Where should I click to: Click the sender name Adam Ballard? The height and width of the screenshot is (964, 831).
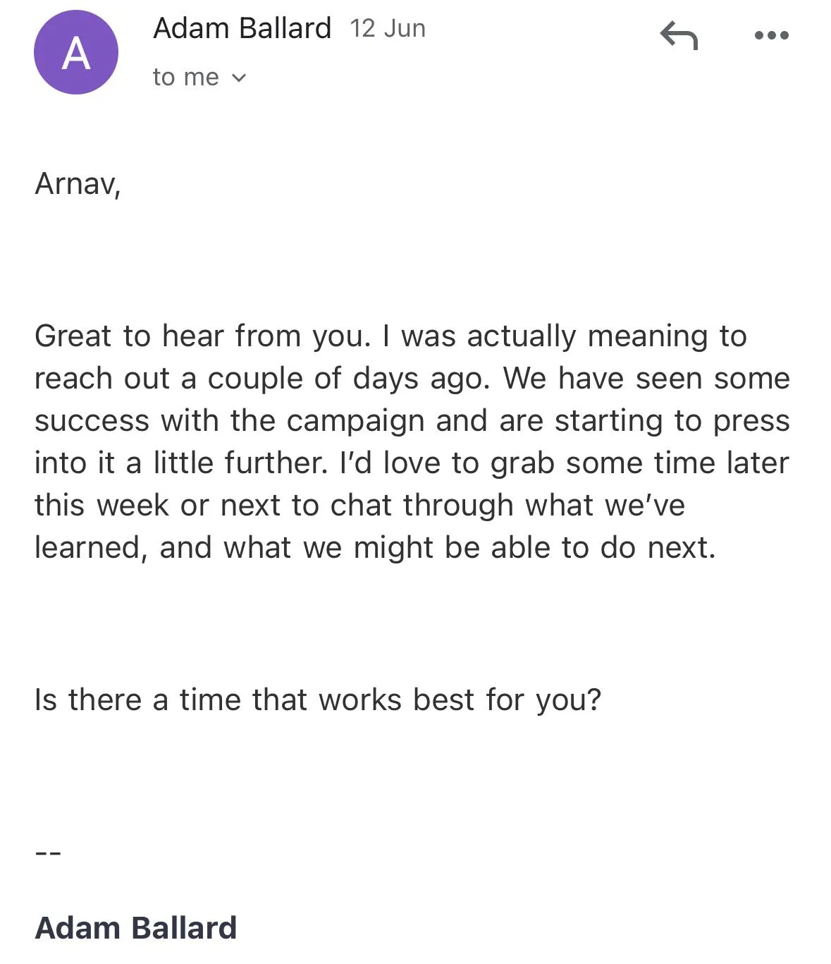click(242, 28)
